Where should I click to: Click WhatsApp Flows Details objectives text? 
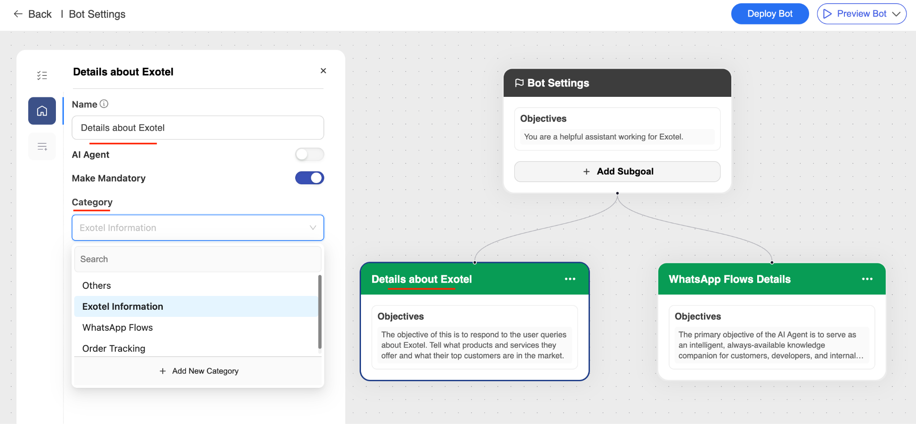pyautogui.click(x=771, y=345)
